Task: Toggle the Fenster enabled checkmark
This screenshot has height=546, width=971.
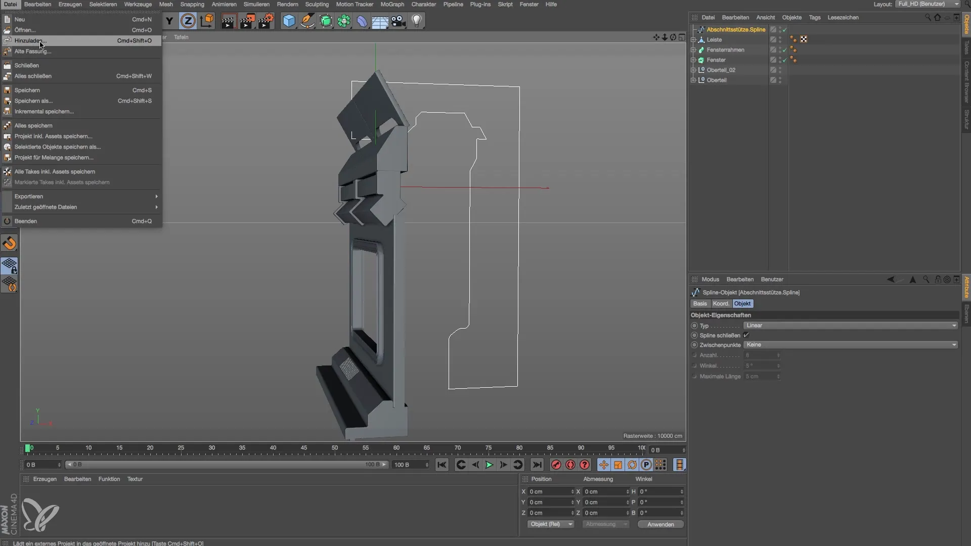Action: click(x=784, y=60)
